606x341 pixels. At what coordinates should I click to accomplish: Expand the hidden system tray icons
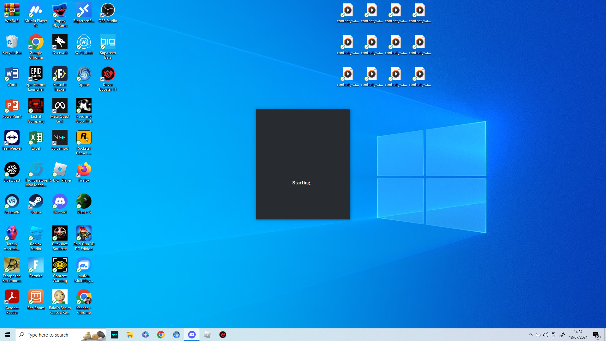[x=530, y=335]
